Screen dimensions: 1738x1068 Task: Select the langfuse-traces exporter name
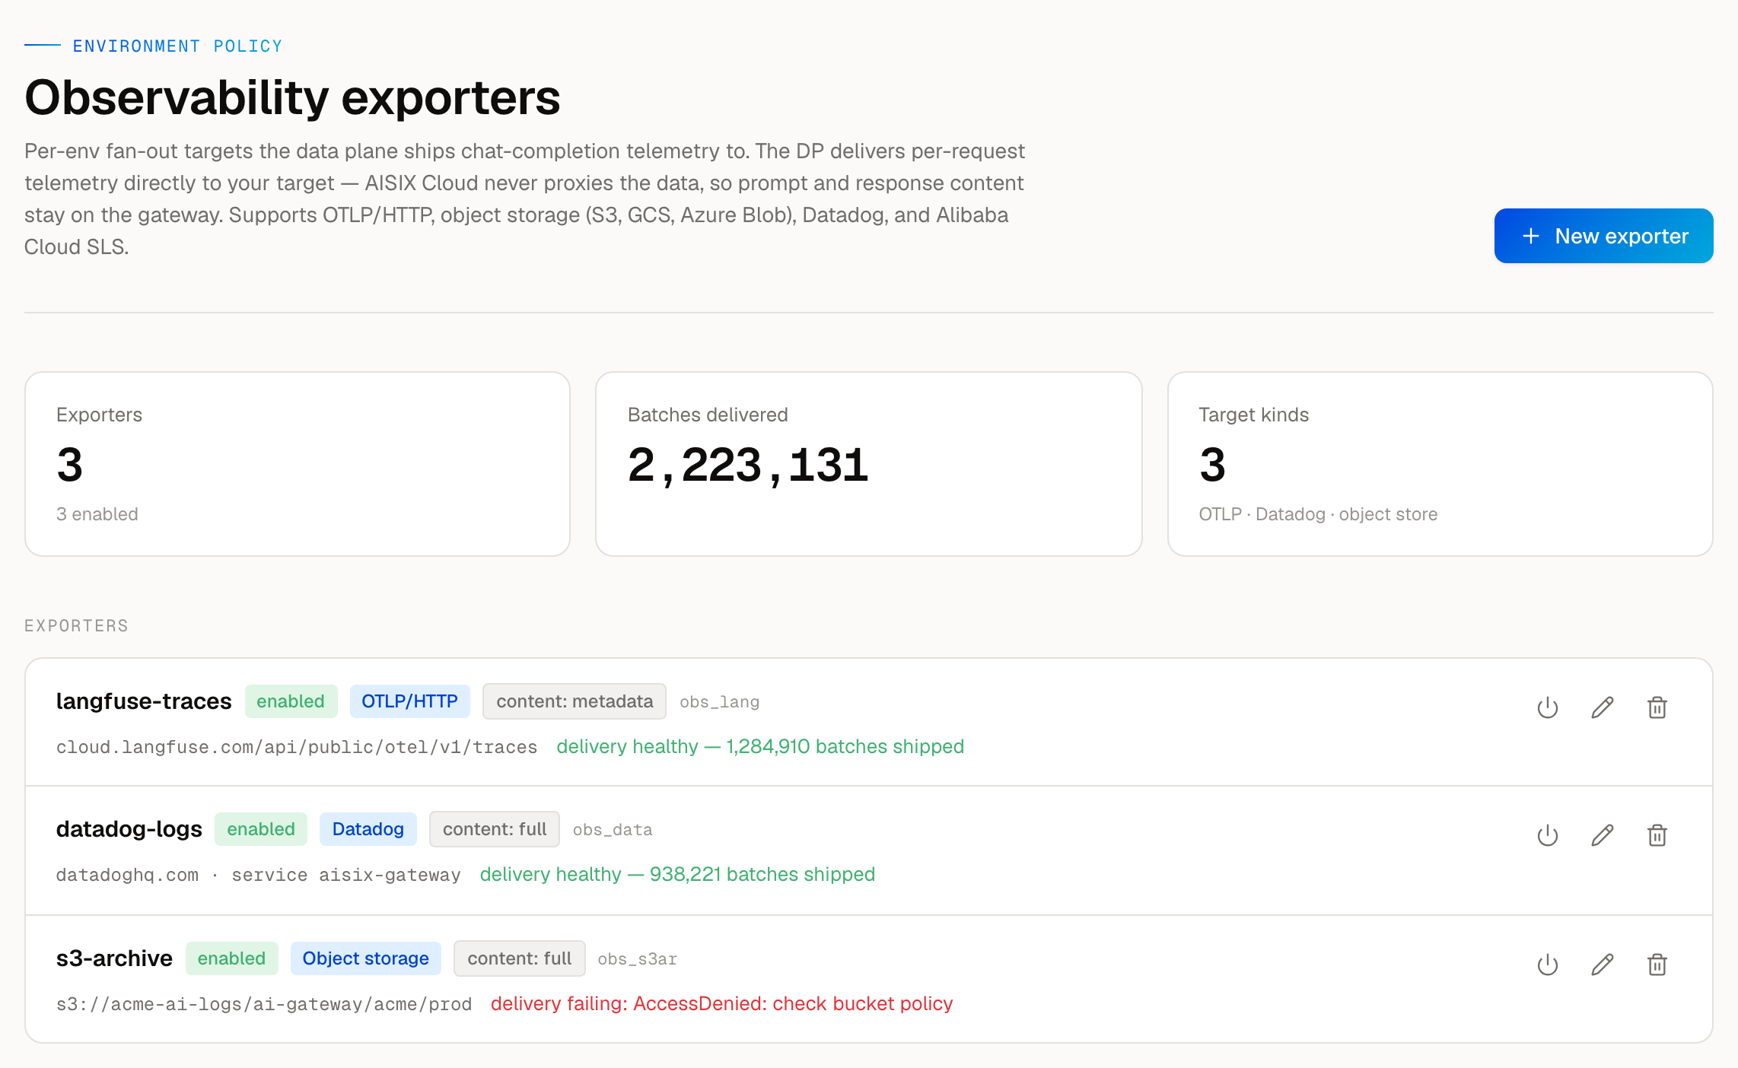[144, 701]
